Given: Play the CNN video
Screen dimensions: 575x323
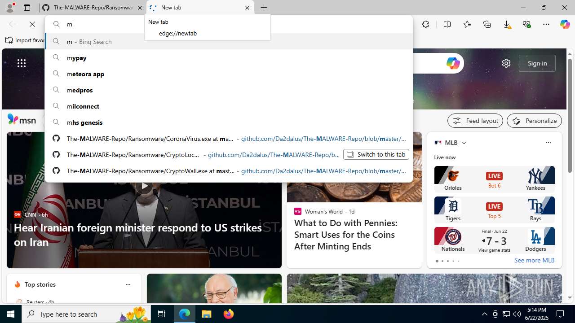Looking at the screenshot, I should pyautogui.click(x=144, y=185).
